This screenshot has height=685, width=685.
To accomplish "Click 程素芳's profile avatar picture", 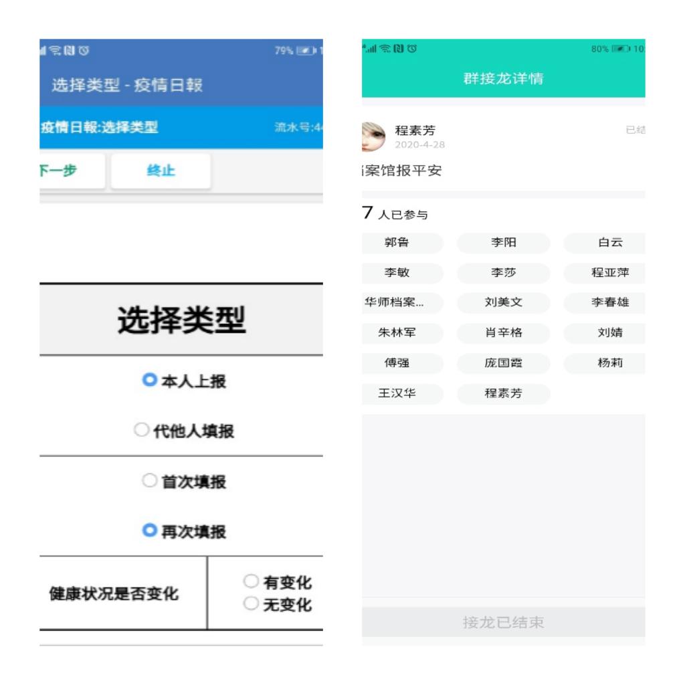I will [x=373, y=136].
